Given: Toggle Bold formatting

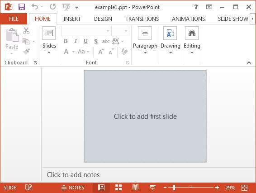Looking at the screenshot, I should tap(66, 41).
